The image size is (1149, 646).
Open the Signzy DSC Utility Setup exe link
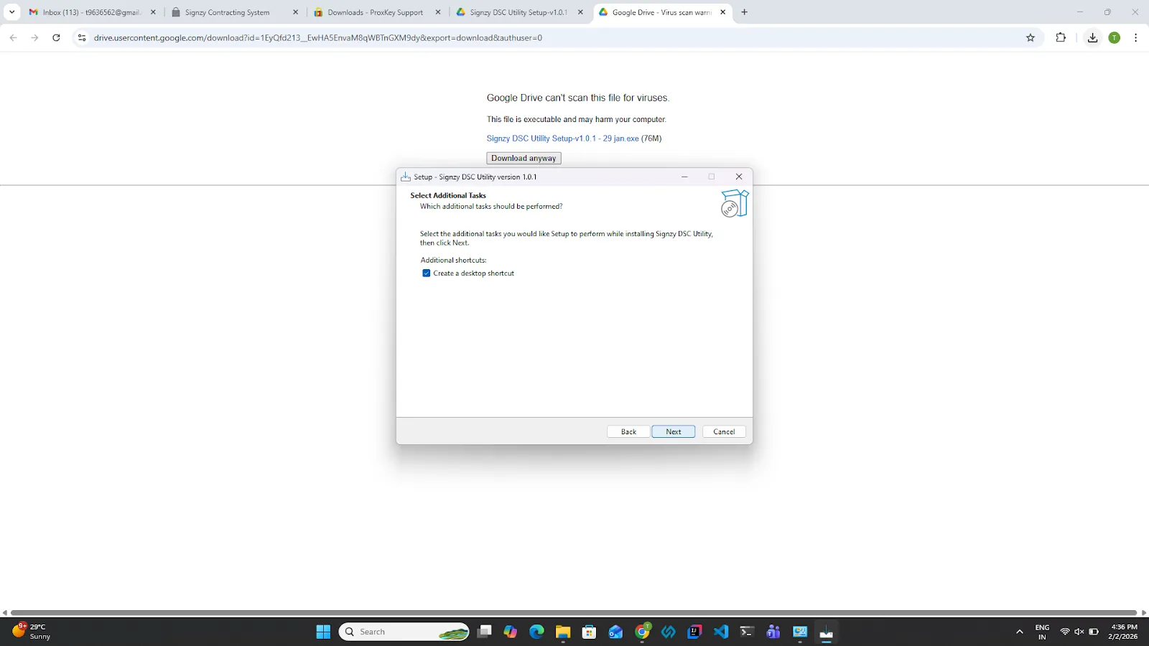pos(562,139)
